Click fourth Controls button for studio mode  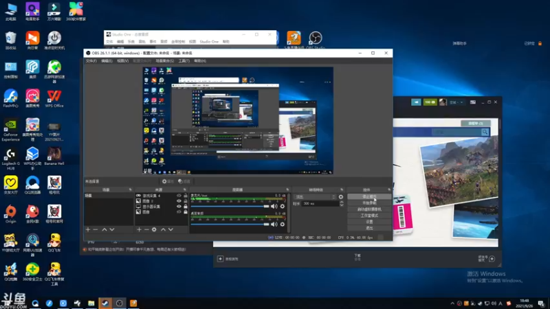click(x=369, y=216)
